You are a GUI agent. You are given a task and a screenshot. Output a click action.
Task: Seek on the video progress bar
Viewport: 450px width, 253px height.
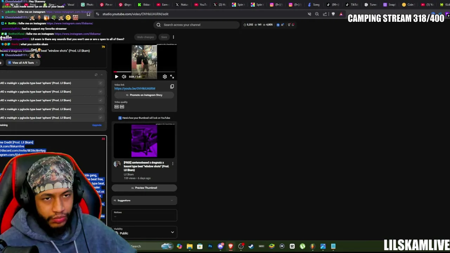[144, 72]
